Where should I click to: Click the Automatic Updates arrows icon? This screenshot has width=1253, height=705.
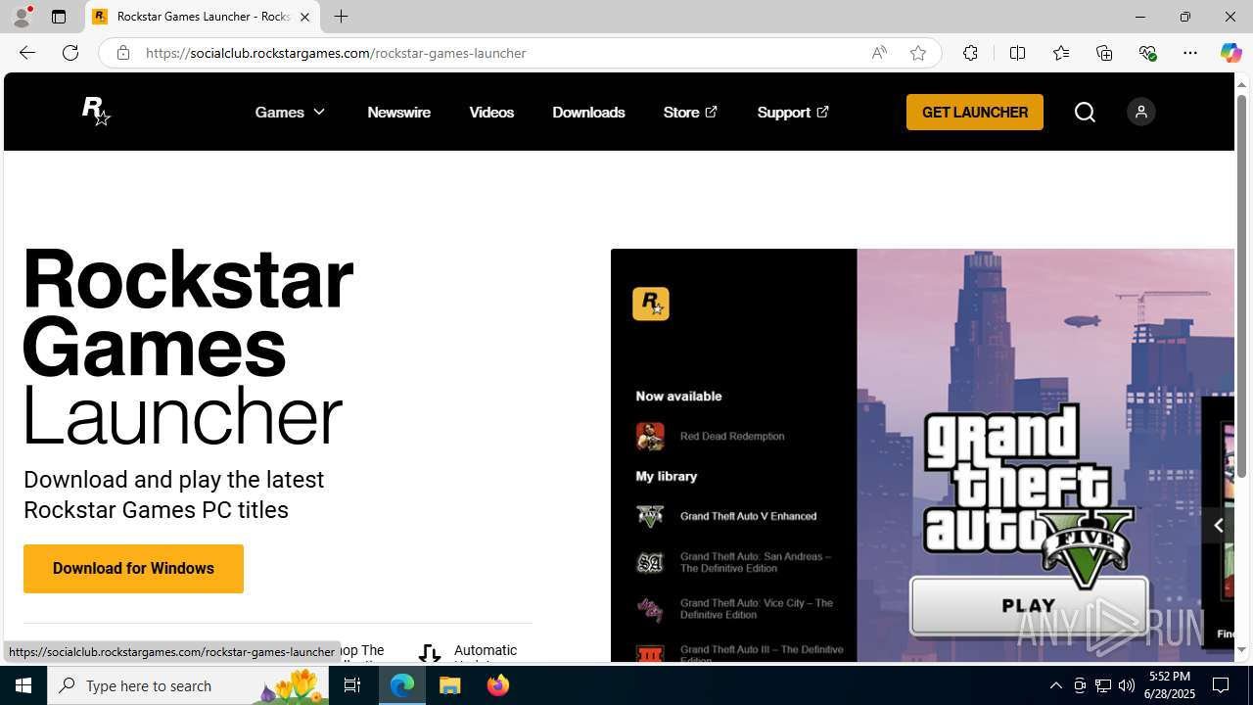click(x=430, y=654)
